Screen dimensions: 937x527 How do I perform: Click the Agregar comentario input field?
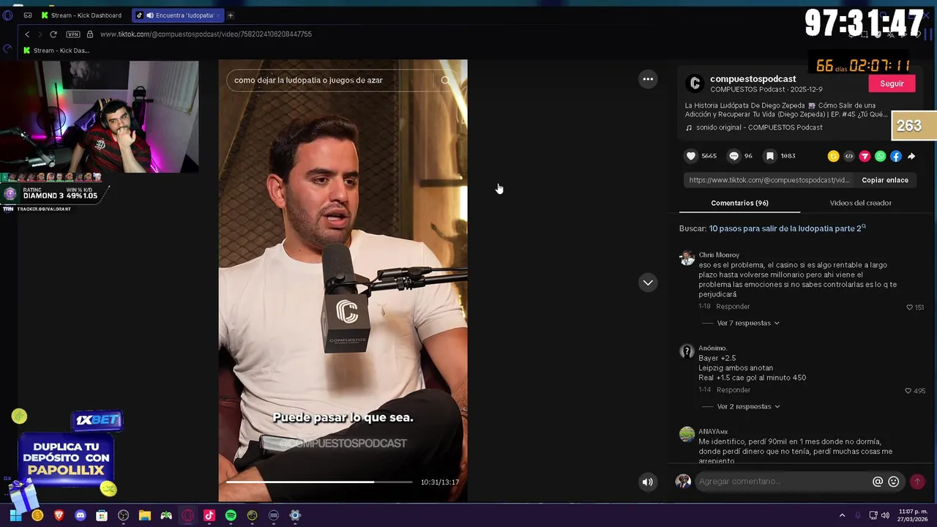click(x=781, y=482)
